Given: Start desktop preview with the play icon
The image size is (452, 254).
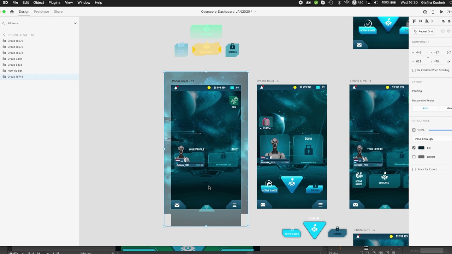Looking at the screenshot, I should click(x=441, y=12).
